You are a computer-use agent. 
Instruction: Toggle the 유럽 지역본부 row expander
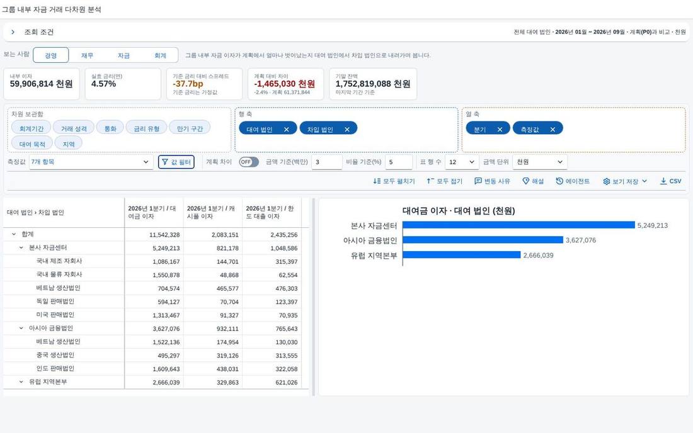point(21,382)
